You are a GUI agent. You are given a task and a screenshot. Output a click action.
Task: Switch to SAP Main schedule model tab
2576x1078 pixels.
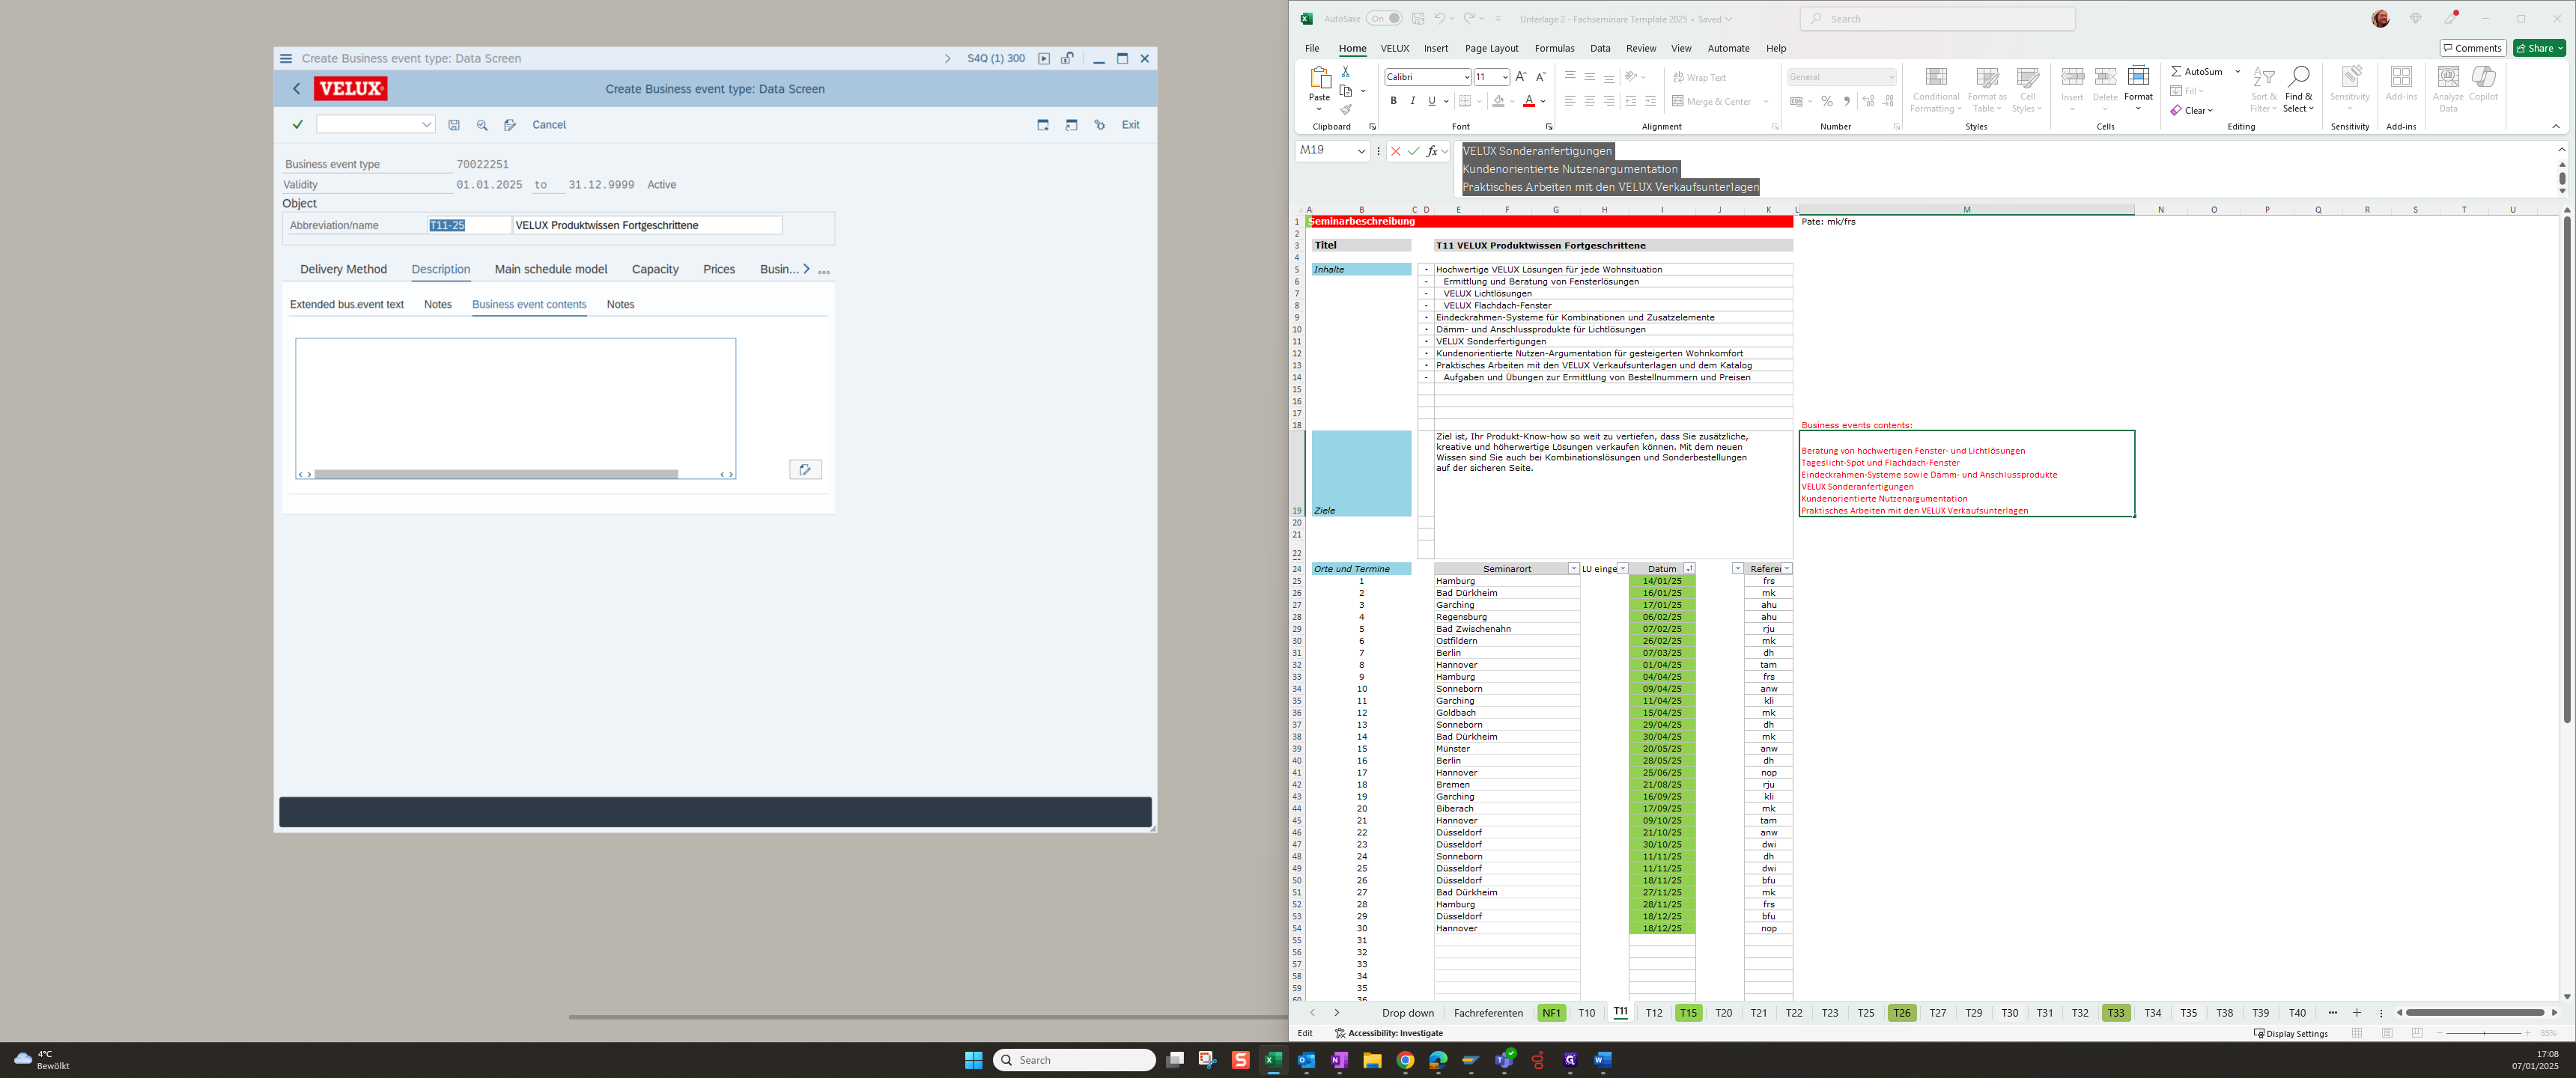[x=551, y=269]
